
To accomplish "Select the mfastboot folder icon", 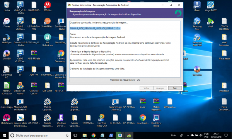I will (x=224, y=87).
